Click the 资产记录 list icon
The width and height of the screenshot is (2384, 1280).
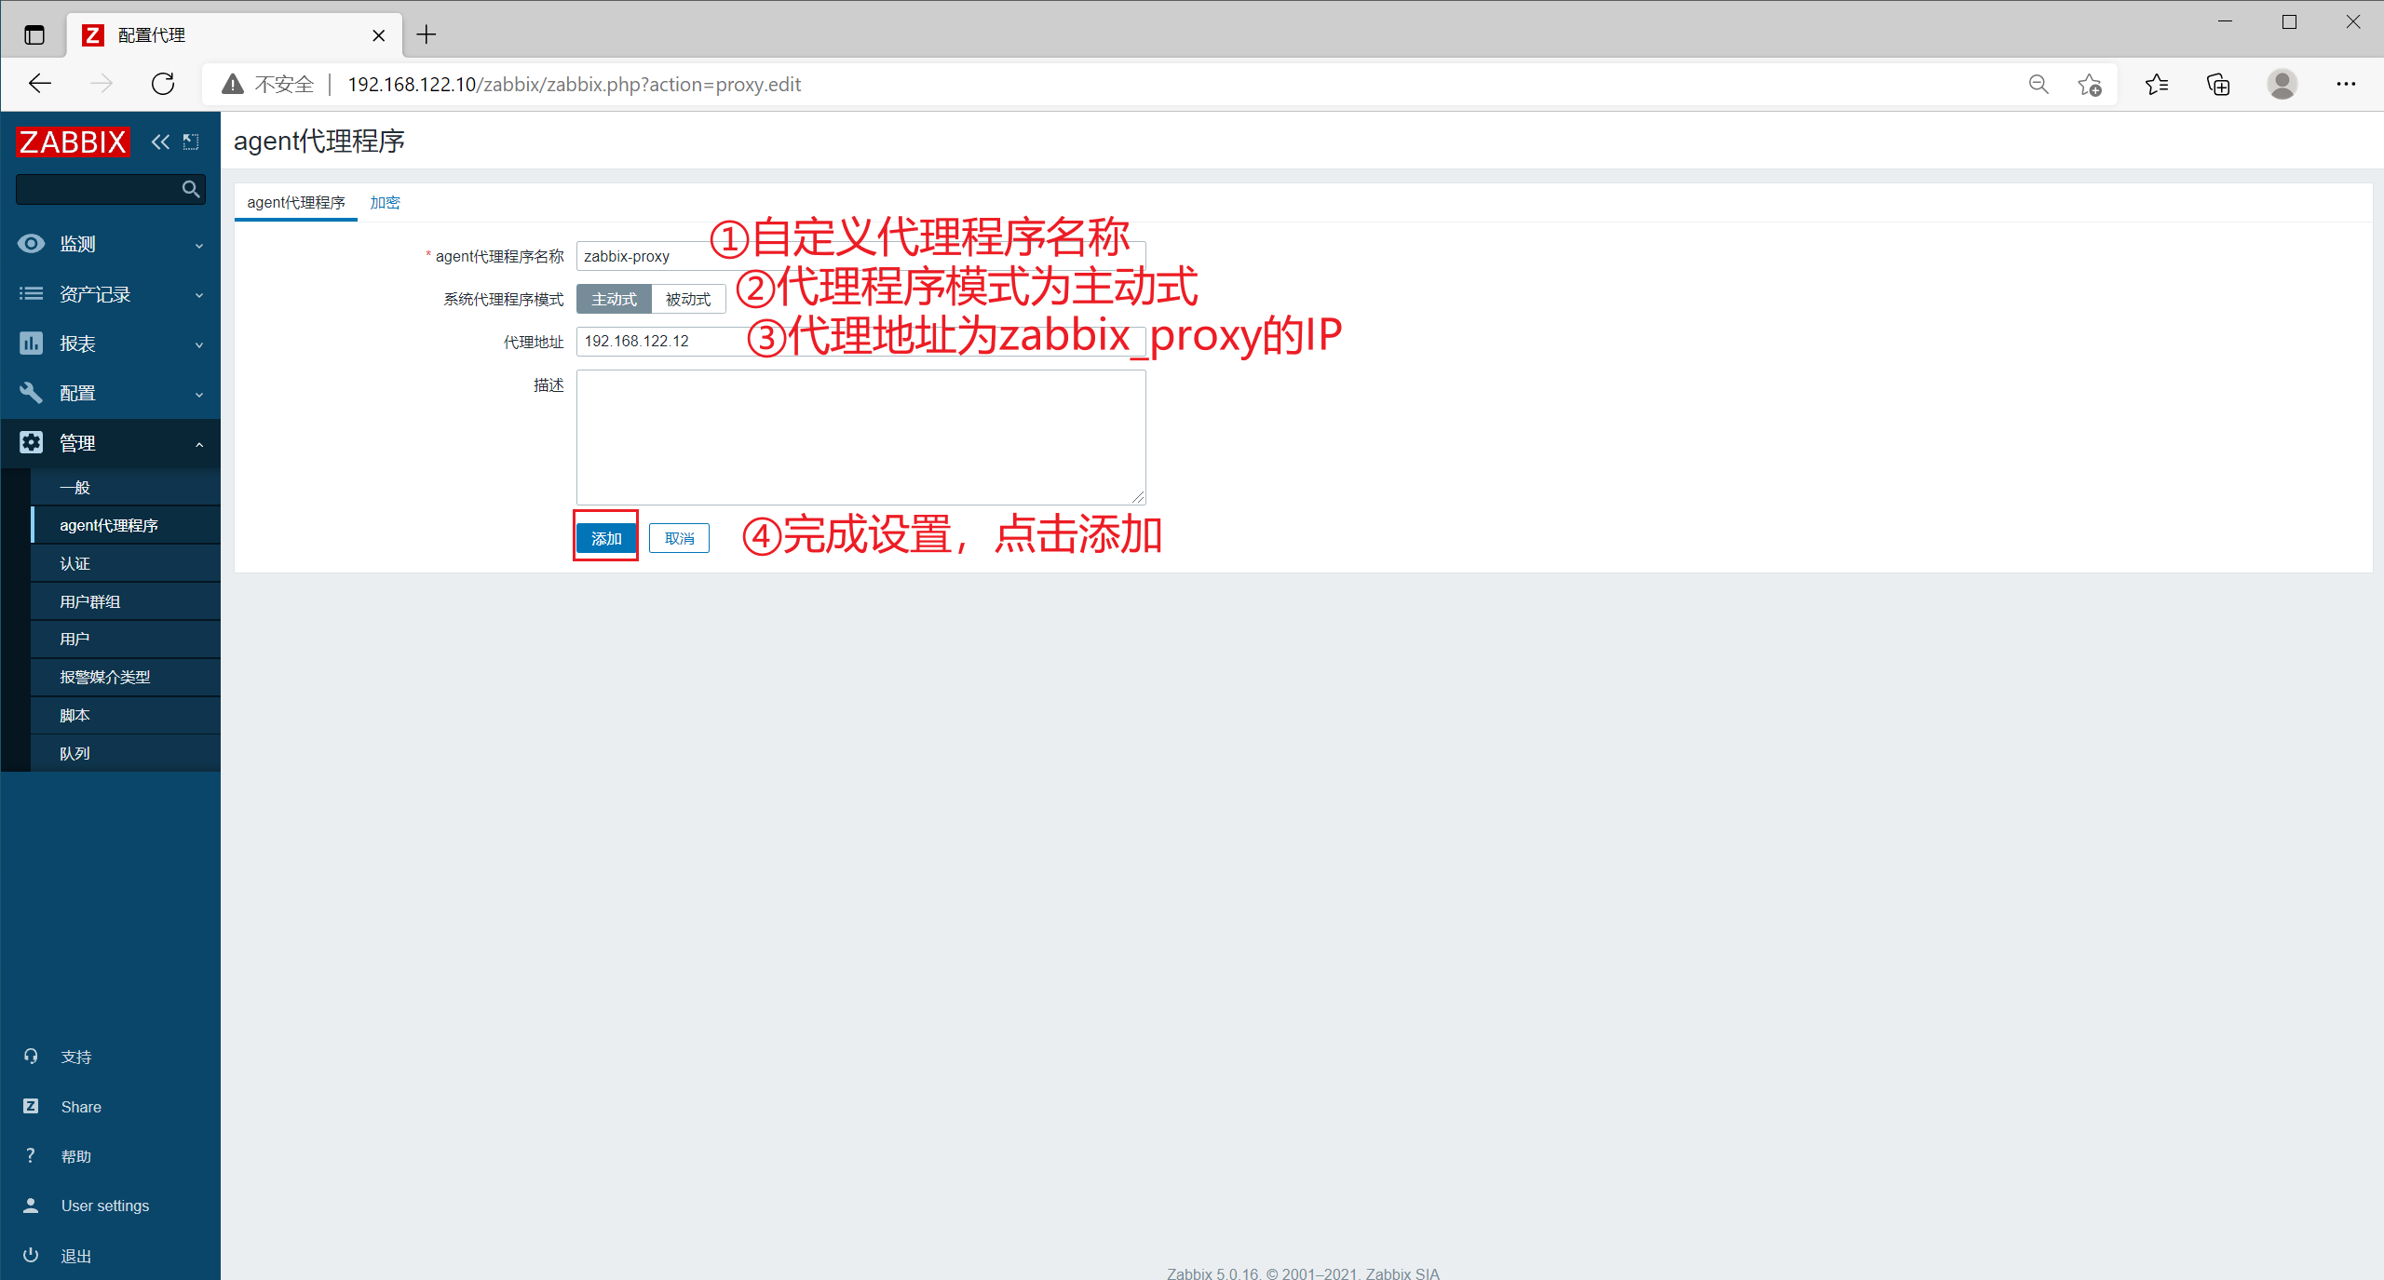click(x=31, y=293)
